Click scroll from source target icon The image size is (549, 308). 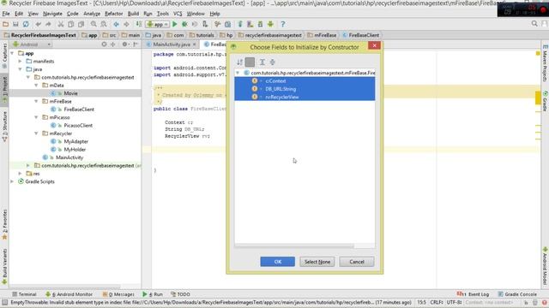(x=104, y=44)
